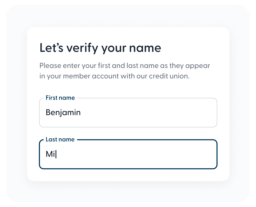Viewport: 256px width, 207px height.
Task: Click inside the Last name input field
Action: pos(128,154)
